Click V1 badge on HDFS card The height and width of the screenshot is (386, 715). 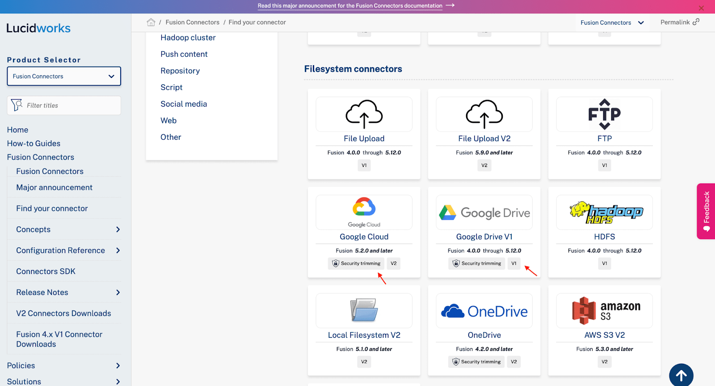point(605,263)
